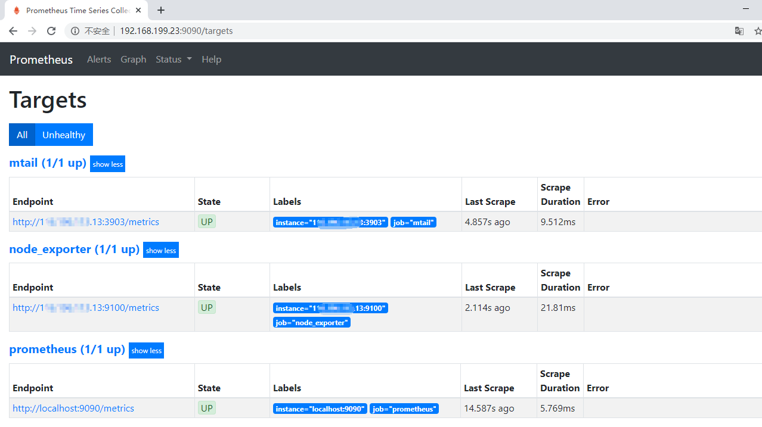Open the Graph page
This screenshot has width=762, height=427.
click(134, 60)
